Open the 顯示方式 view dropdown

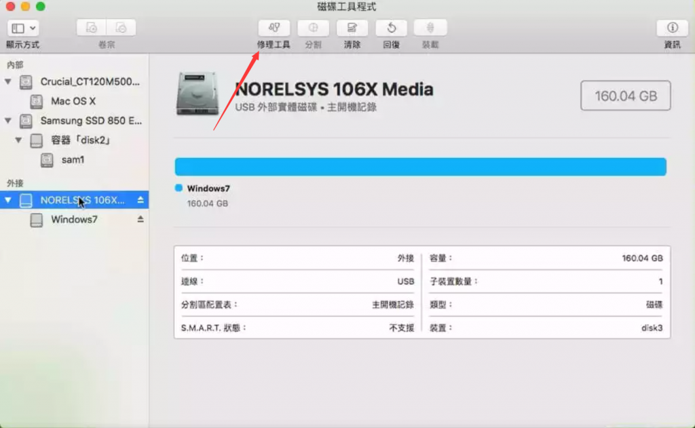tap(22, 28)
